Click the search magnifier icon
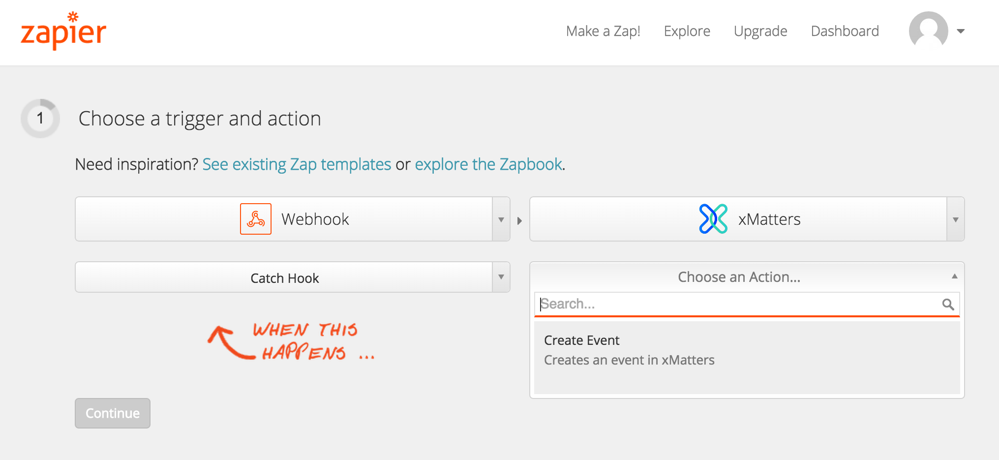This screenshot has width=999, height=460. click(948, 305)
